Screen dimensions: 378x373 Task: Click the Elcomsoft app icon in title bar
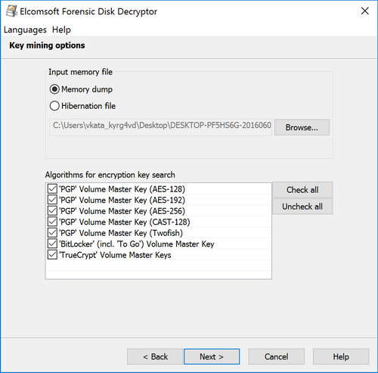point(11,11)
